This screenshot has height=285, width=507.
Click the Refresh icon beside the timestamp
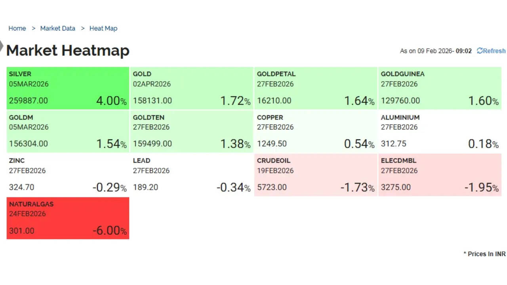coord(480,51)
